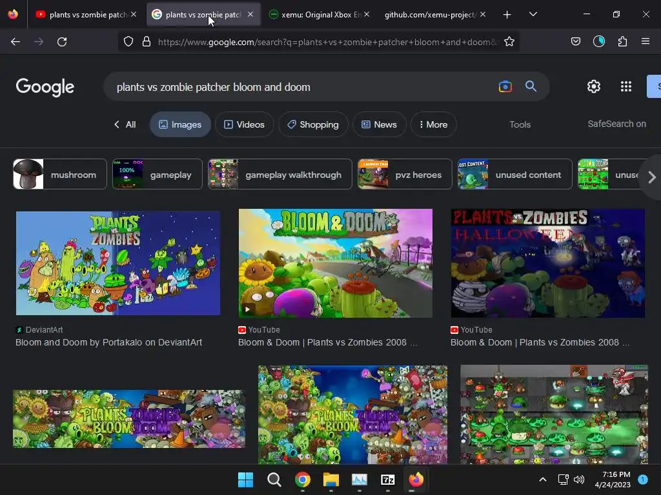Open the Extensions puzzle icon

(623, 41)
